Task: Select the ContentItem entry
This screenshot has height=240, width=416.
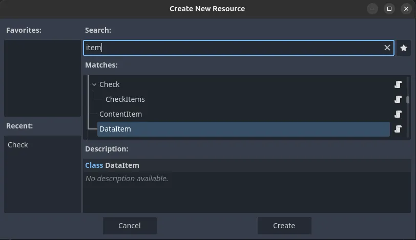Action: [x=120, y=114]
